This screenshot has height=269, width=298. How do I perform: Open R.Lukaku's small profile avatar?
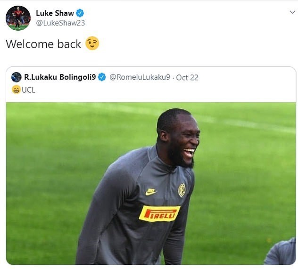pyautogui.click(x=16, y=77)
